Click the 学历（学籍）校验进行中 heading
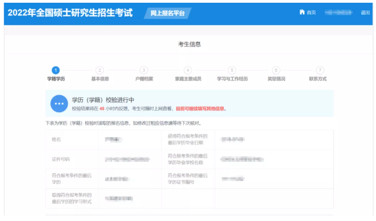This screenshot has width=376, height=221. (x=103, y=100)
